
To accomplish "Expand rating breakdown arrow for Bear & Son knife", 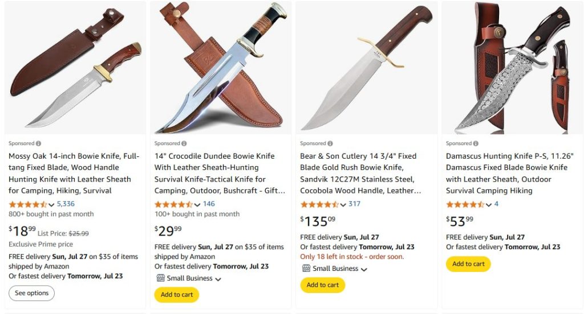I will pyautogui.click(x=343, y=205).
